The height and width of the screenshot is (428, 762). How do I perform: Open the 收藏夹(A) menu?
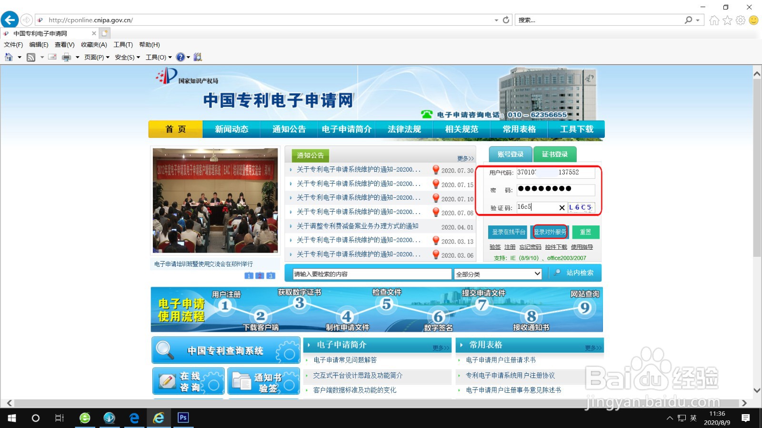(94, 45)
